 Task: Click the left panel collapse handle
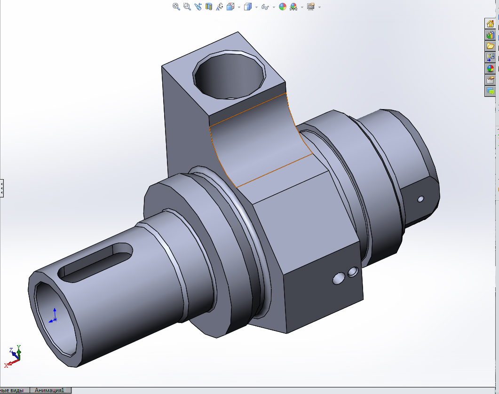tap(1, 188)
